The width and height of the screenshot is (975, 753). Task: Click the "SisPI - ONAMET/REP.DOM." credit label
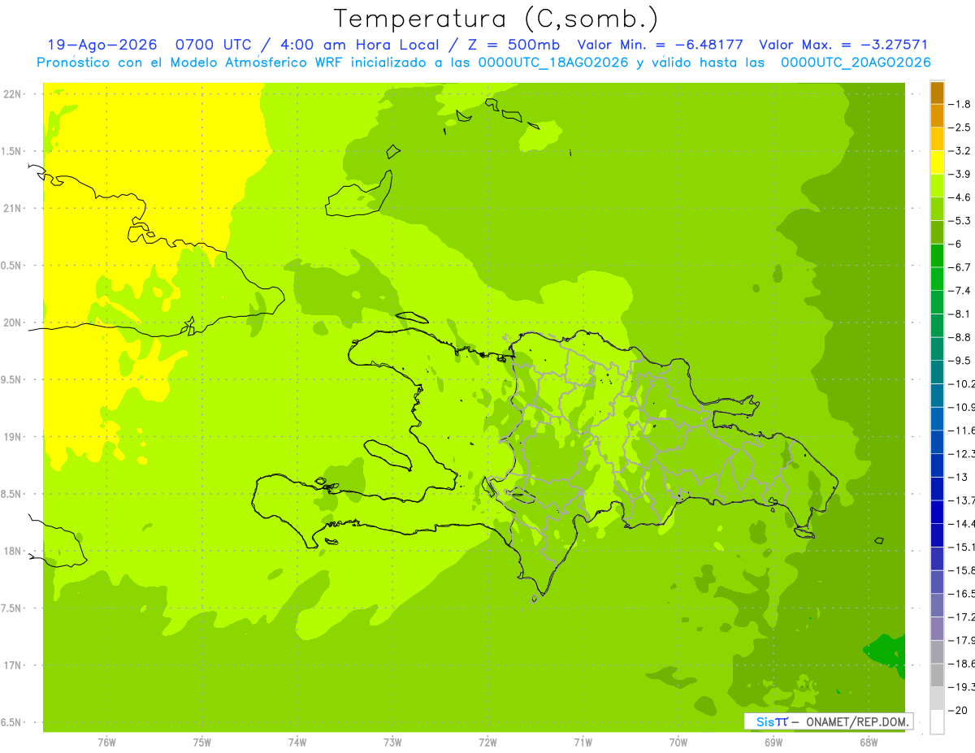(x=829, y=721)
